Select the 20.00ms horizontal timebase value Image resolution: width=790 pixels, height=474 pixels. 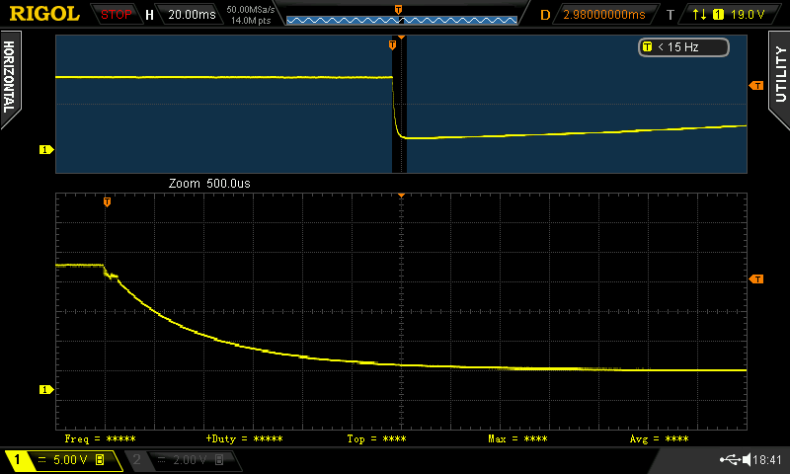(x=192, y=15)
